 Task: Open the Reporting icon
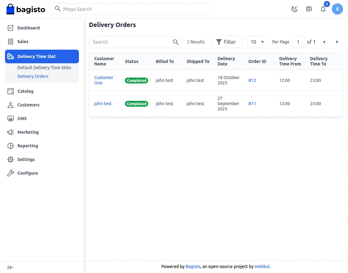tap(11, 145)
